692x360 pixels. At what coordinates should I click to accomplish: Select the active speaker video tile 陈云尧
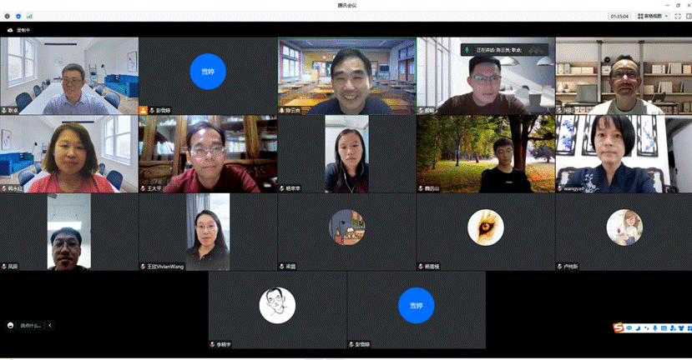[346, 75]
